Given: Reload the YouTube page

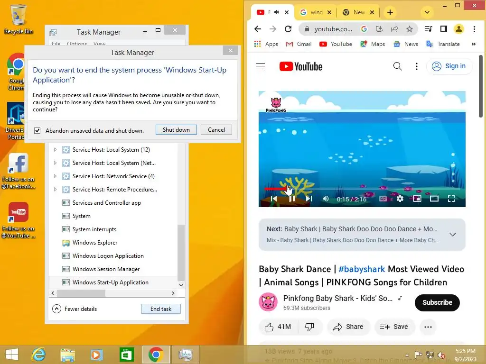Looking at the screenshot, I should click(288, 29).
